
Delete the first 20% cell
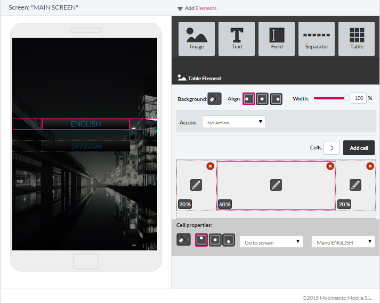(x=210, y=166)
